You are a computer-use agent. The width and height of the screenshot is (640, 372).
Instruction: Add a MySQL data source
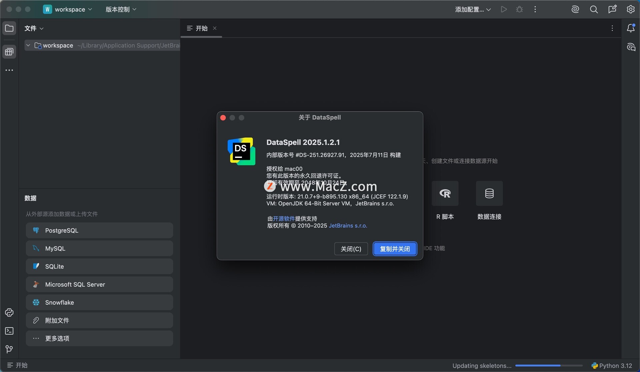pos(99,248)
